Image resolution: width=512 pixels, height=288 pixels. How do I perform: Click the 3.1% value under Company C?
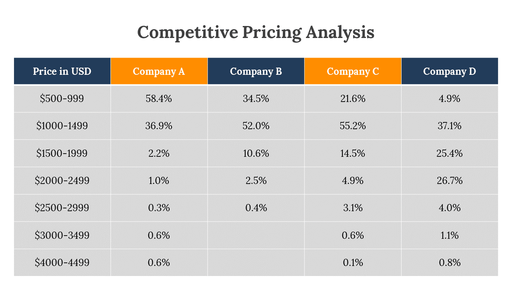(353, 208)
